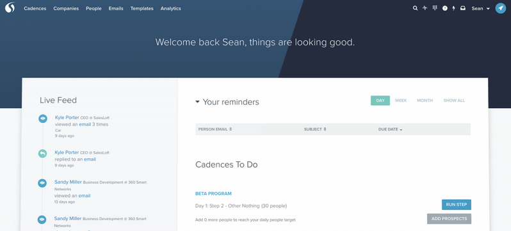Screen dimensions: 511x231
Task: Open the Sean user dropdown
Action: pyautogui.click(x=481, y=8)
